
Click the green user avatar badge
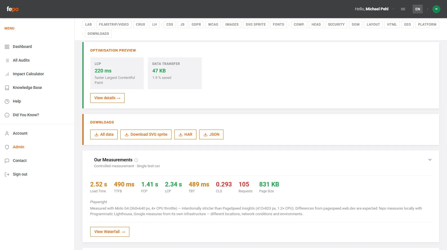436,9
